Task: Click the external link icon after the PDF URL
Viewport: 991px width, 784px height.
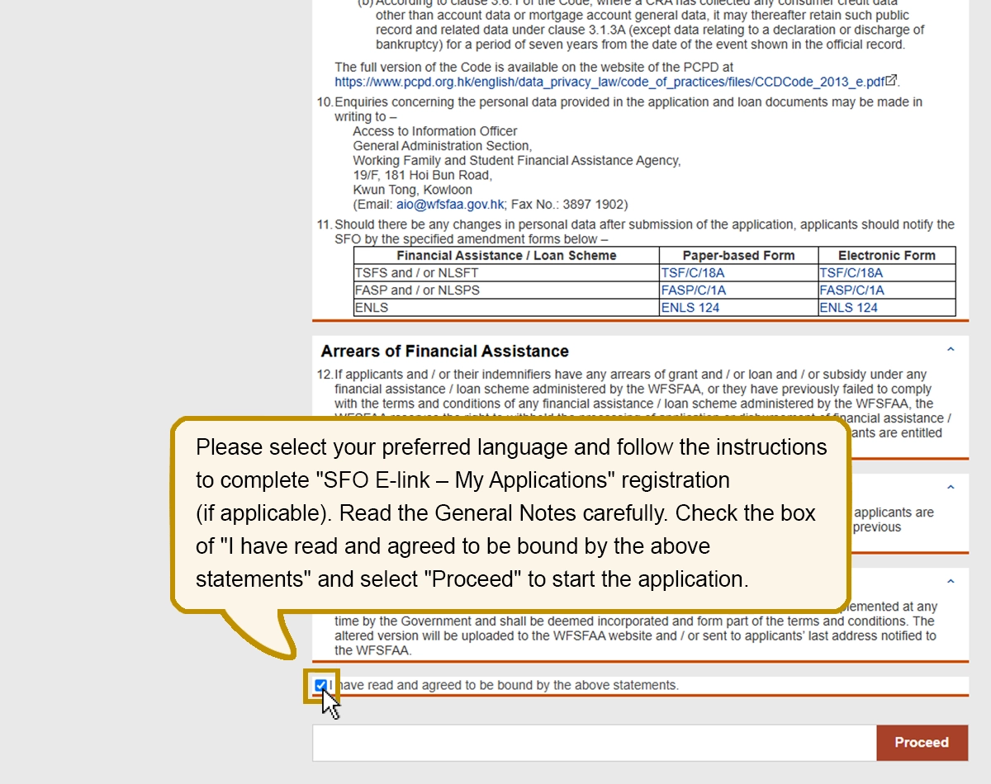Action: click(x=891, y=81)
